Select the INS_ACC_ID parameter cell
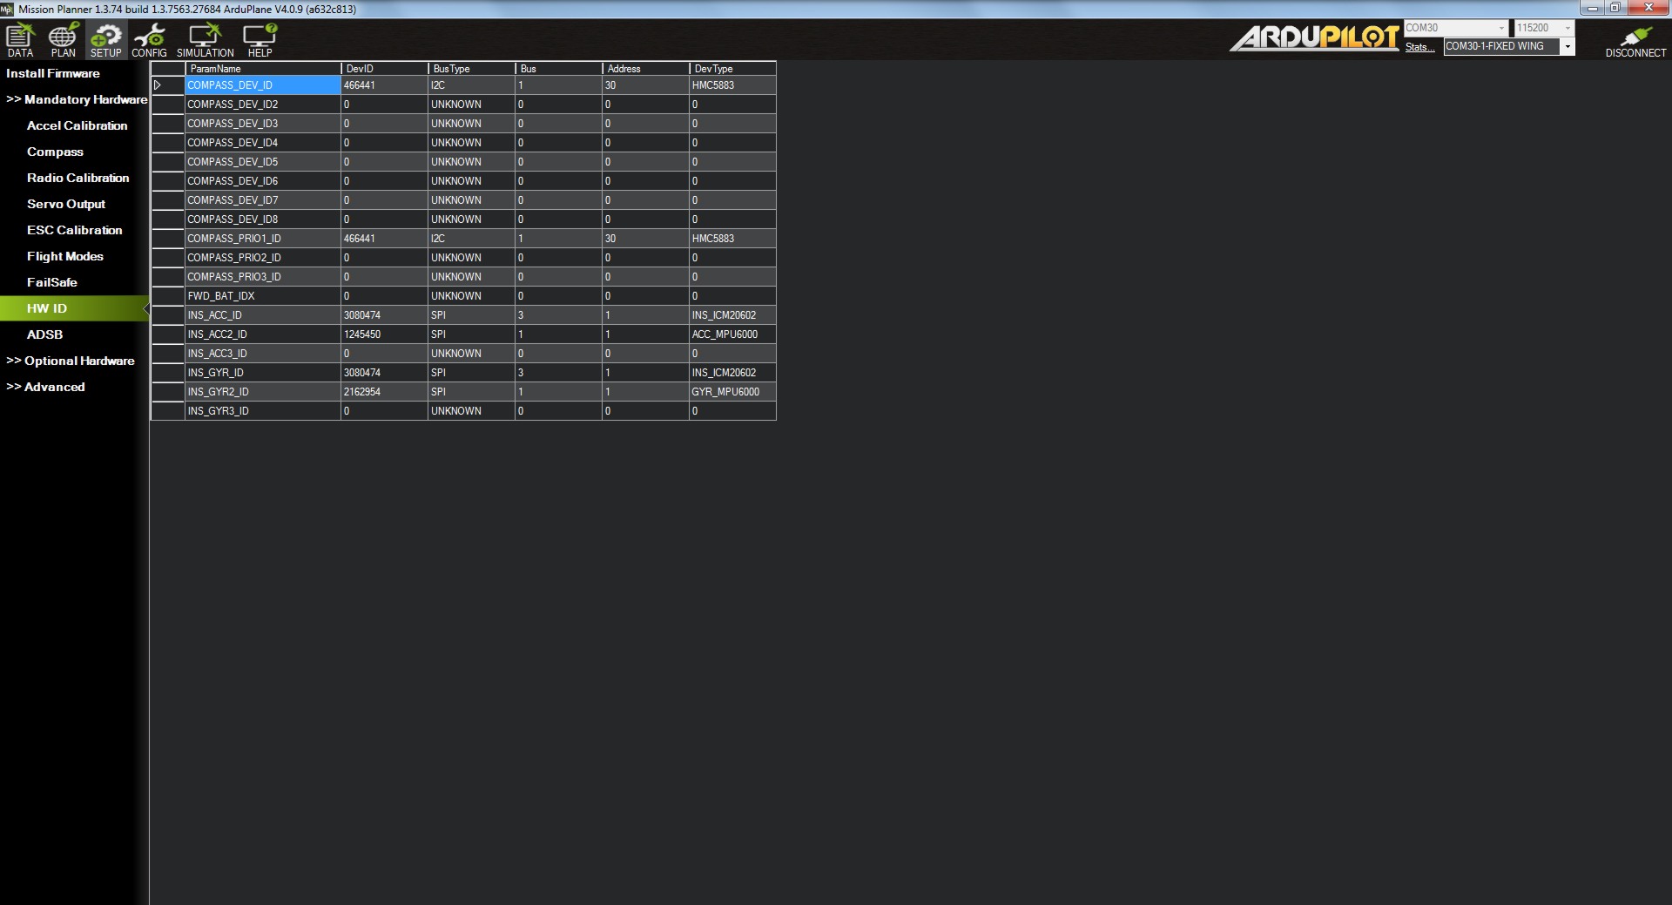Viewport: 1672px width, 905px height. point(261,315)
